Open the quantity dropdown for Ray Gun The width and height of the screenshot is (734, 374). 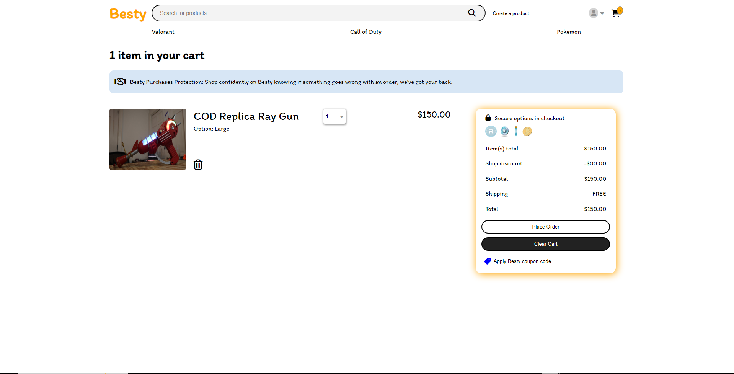tap(334, 116)
